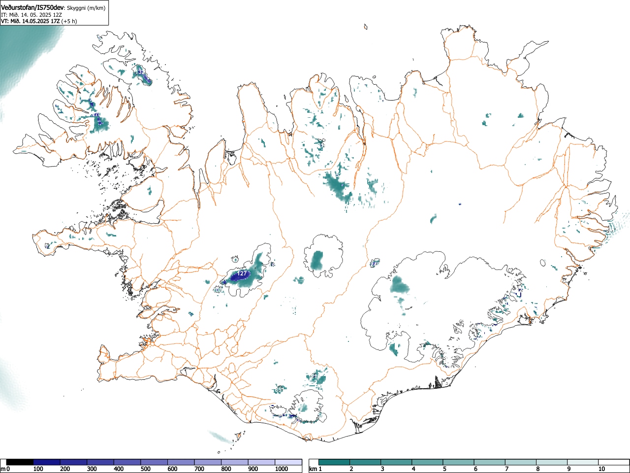Select the dark navy 100–200 m legend swatch
This screenshot has width=630, height=473.
[47, 462]
